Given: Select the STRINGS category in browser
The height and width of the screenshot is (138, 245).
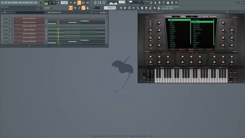Looking at the screenshot, I should (x=173, y=46).
